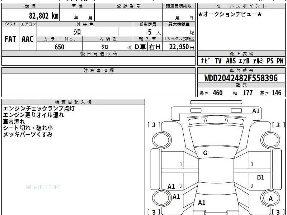This screenshot has height=215, width=287.
Task: Select the length value 460
Action: pyautogui.click(x=218, y=93)
